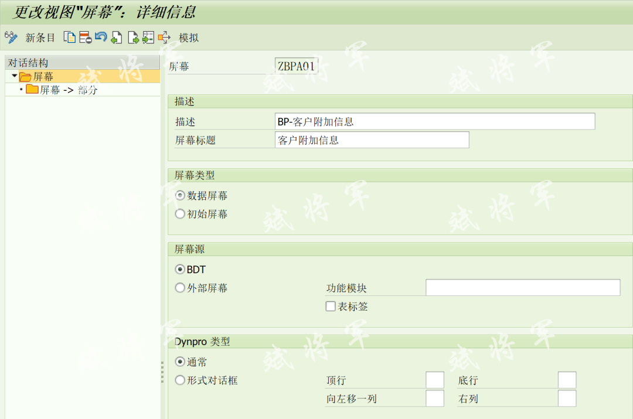
Task: Click the panel splitter handle dots
Action: pyautogui.click(x=162, y=372)
